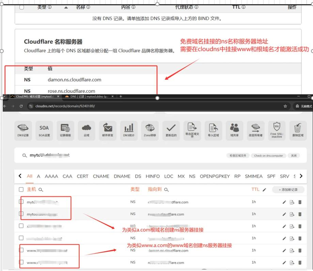Reload the cloudns.net page
Screen dimensions: 313x271
click(x=21, y=106)
